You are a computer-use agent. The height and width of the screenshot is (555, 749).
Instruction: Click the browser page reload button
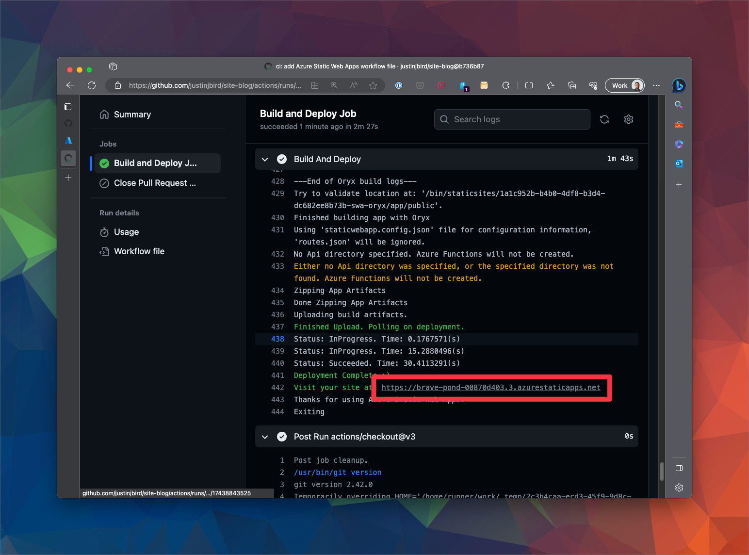92,85
